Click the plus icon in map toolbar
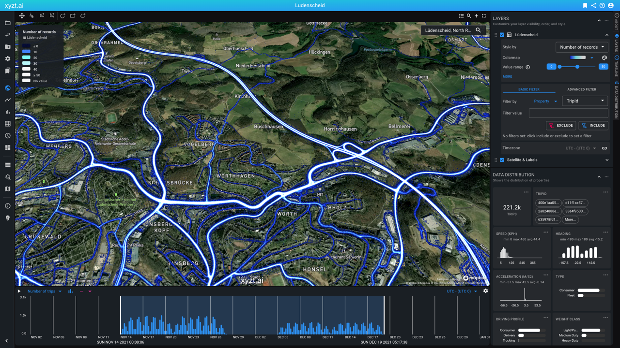This screenshot has width=620, height=348. coord(476,16)
